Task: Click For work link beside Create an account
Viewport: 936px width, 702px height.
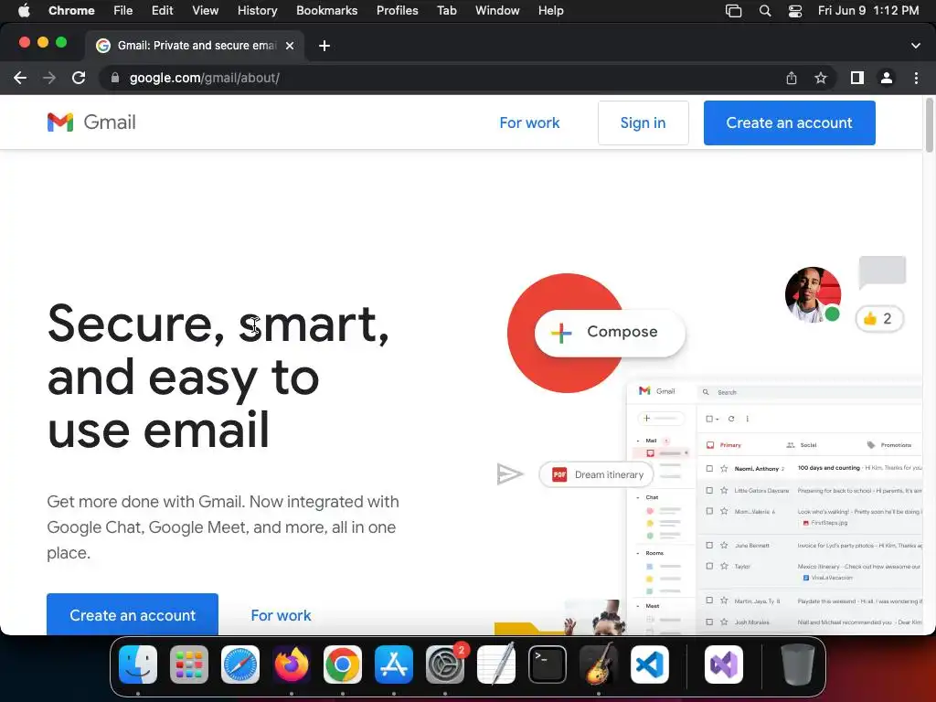Action: coord(281,615)
